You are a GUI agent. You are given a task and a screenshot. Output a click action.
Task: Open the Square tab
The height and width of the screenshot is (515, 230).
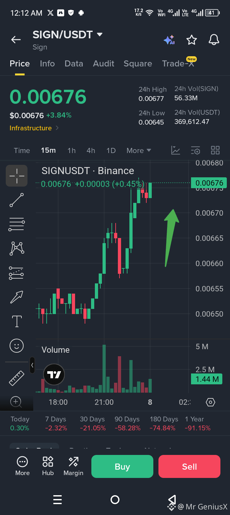(138, 64)
